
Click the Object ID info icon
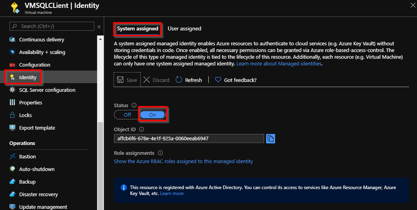pos(142,129)
